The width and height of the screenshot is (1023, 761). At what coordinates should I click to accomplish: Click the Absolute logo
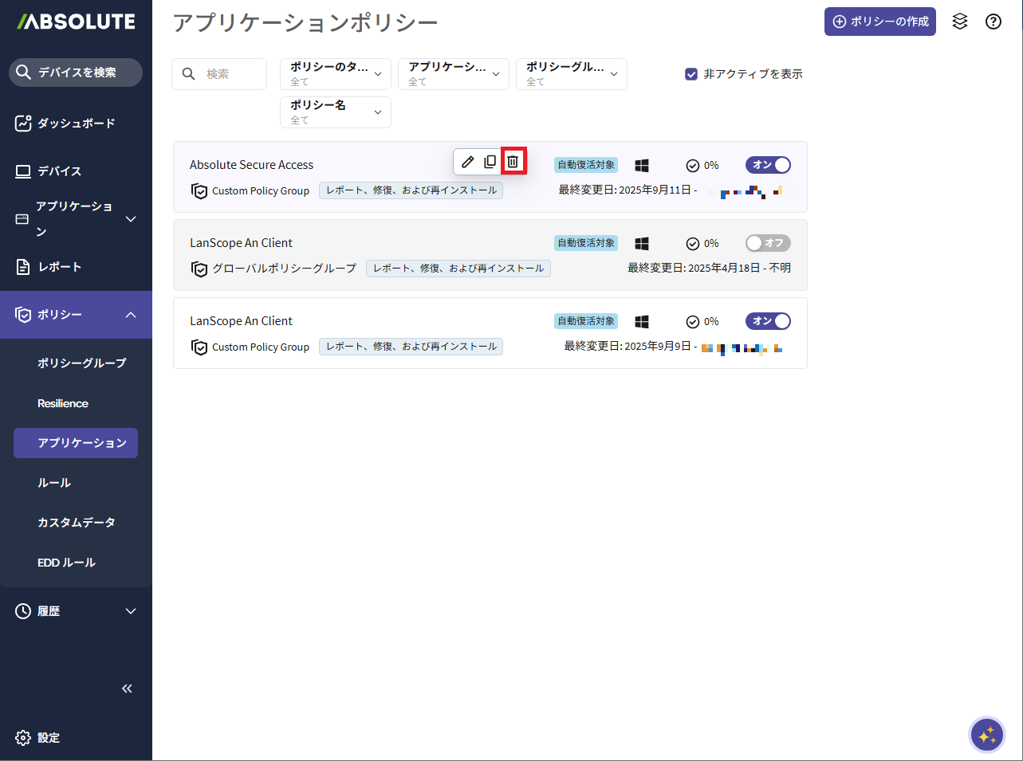point(76,22)
